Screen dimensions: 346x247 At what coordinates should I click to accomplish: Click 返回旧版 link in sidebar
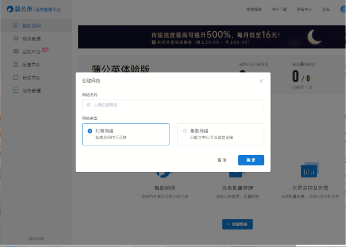point(36,238)
